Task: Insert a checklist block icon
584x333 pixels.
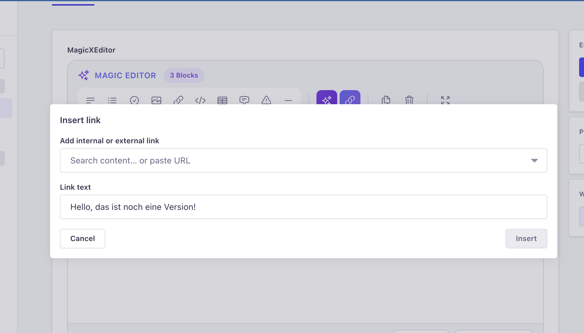Action: coord(134,100)
